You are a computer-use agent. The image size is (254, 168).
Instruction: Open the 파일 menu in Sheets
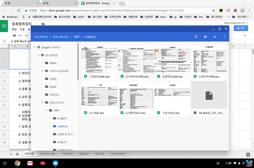click(x=14, y=29)
